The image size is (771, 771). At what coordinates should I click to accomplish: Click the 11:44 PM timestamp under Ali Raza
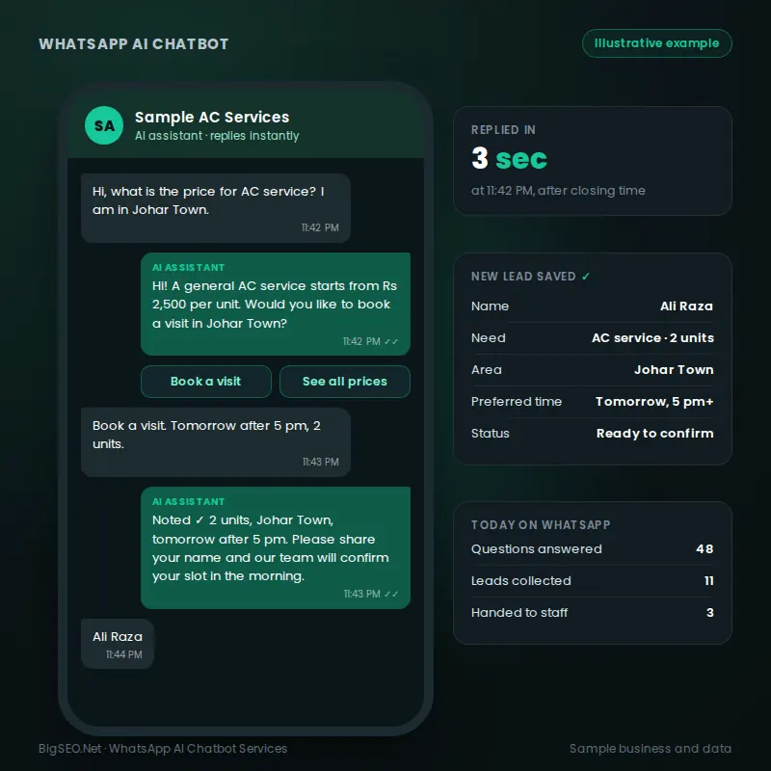click(124, 654)
